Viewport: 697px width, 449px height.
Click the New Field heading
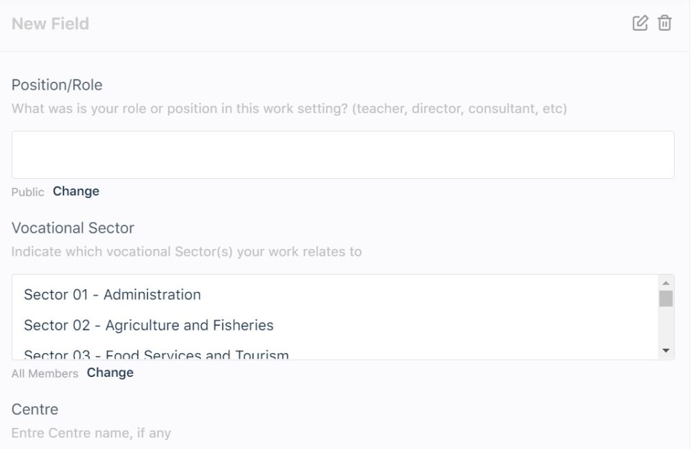point(50,24)
